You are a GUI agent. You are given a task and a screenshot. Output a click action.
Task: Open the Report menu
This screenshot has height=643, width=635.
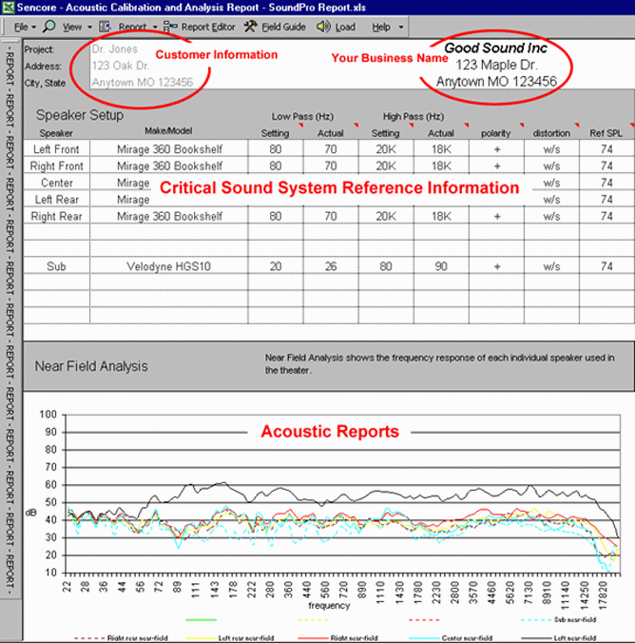click(x=132, y=27)
